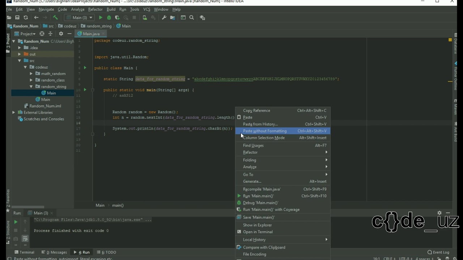Open the Terminal tool window button
Image resolution: width=463 pixels, height=260 pixels.
[x=24, y=252]
